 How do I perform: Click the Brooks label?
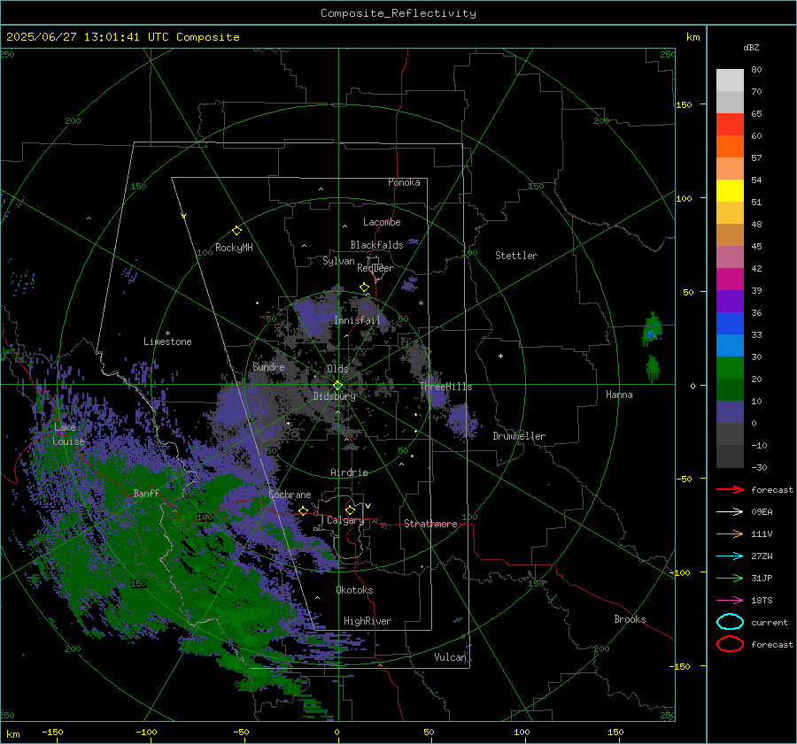(630, 619)
